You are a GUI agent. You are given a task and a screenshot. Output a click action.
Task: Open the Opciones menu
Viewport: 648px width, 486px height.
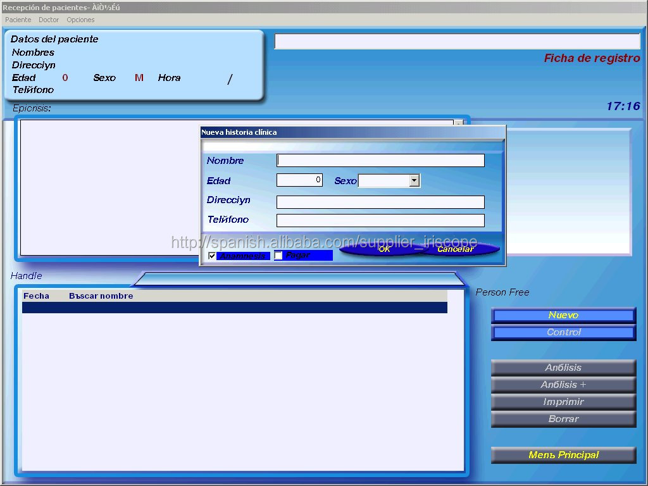pyautogui.click(x=80, y=20)
